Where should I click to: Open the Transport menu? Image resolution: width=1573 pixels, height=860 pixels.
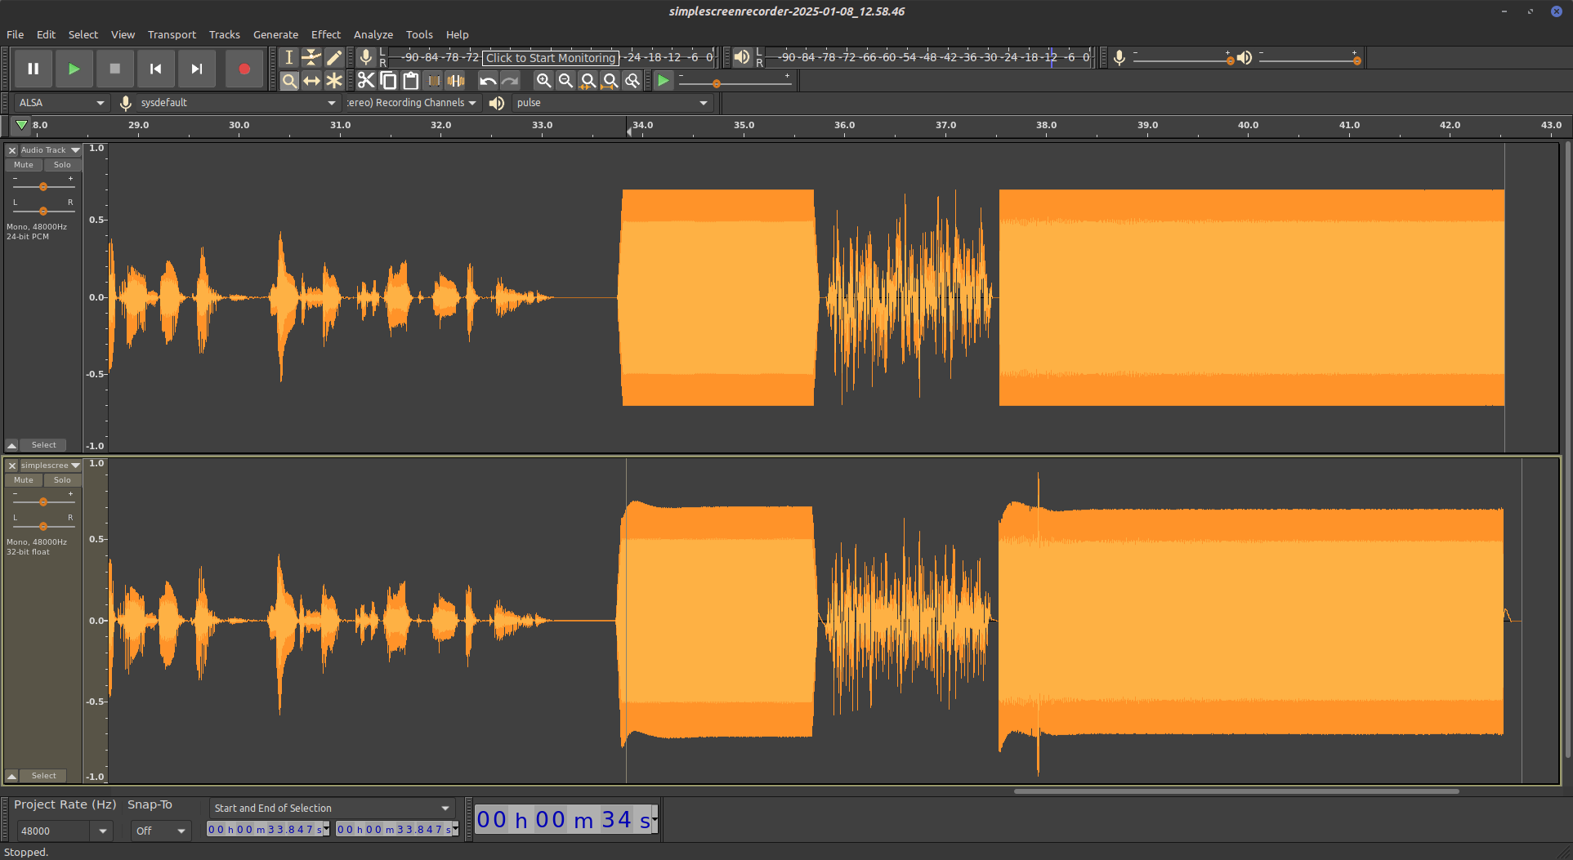(x=172, y=34)
